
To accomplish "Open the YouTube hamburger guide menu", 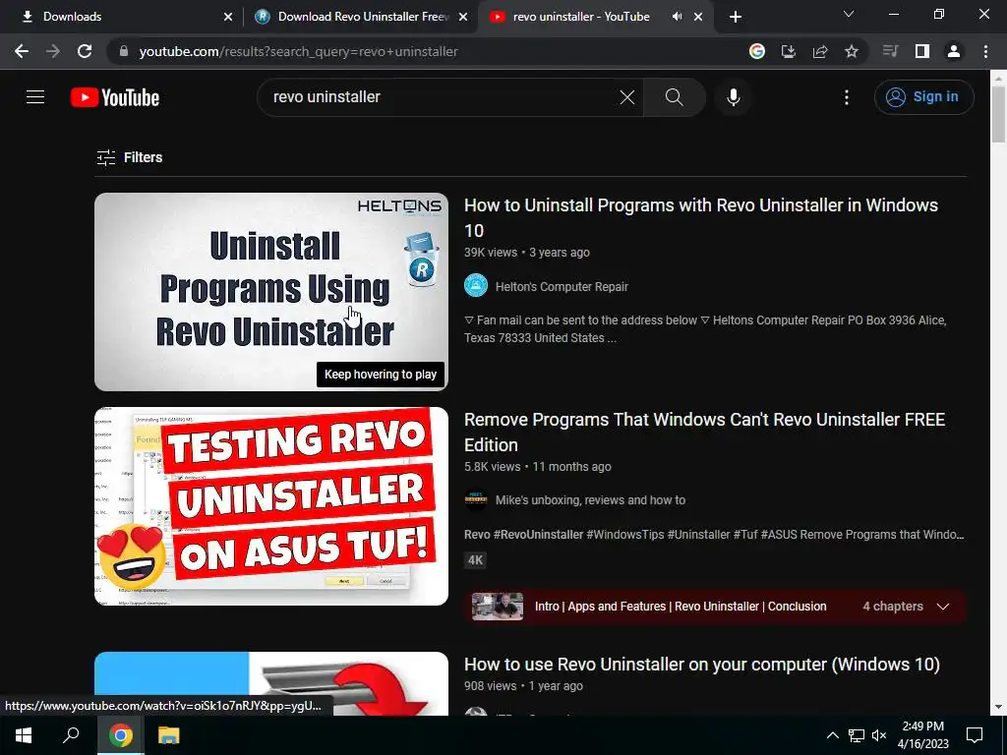I will tap(35, 97).
